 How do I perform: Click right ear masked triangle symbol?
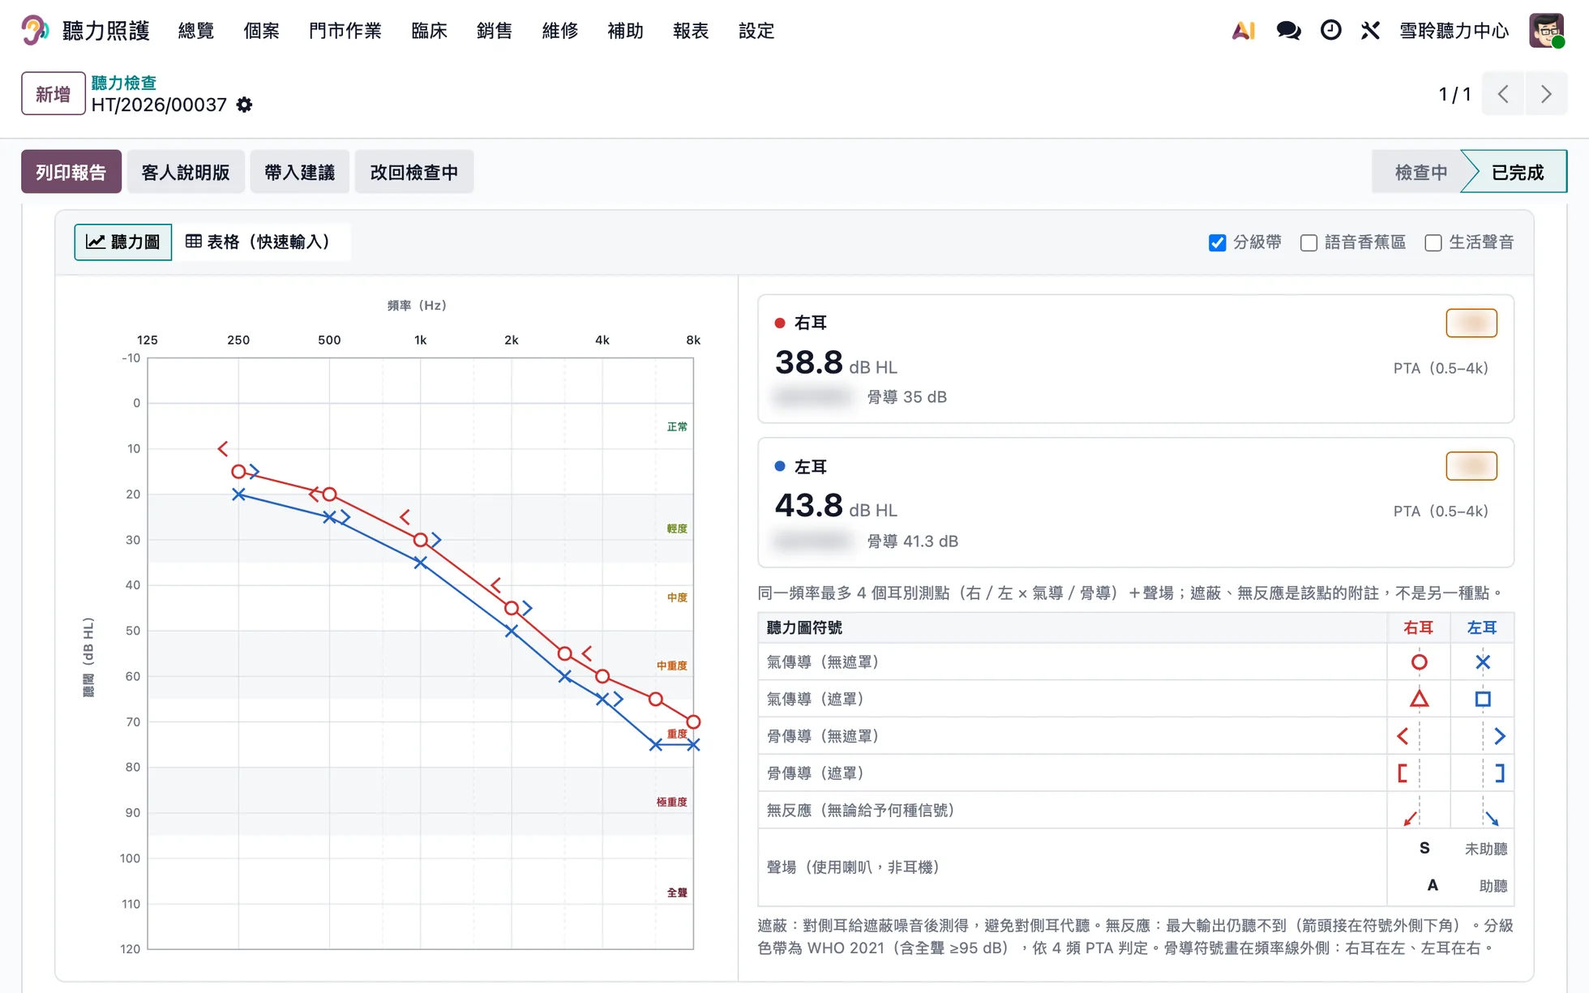[x=1419, y=699]
